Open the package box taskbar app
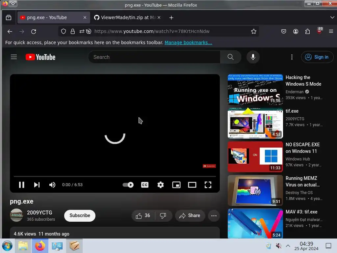The height and width of the screenshot is (253, 337). 74,246
